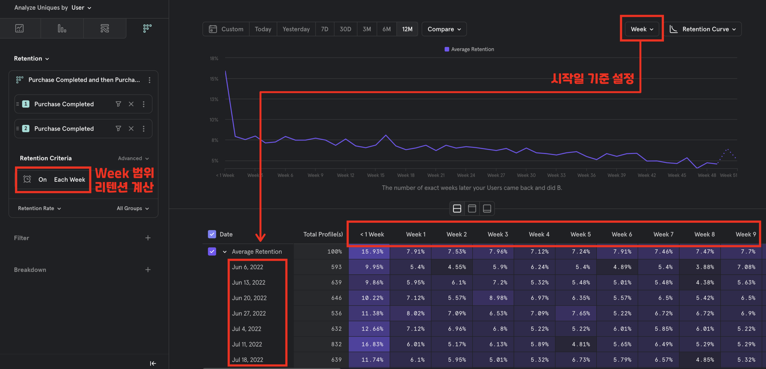Switch to the Flows report tab
The width and height of the screenshot is (766, 369).
[x=105, y=29]
